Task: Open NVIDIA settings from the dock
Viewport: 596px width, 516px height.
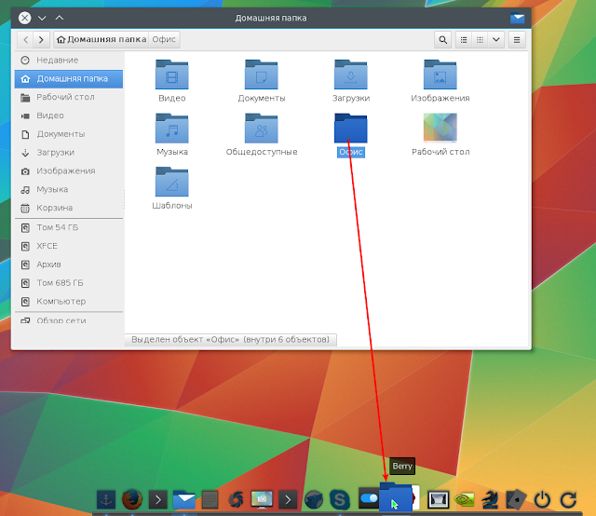Action: [465, 499]
